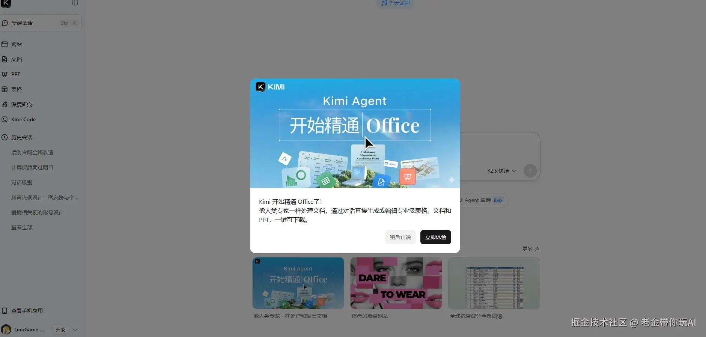Click the 升级 upgrade button
This screenshot has height=337, width=706.
(x=60, y=329)
